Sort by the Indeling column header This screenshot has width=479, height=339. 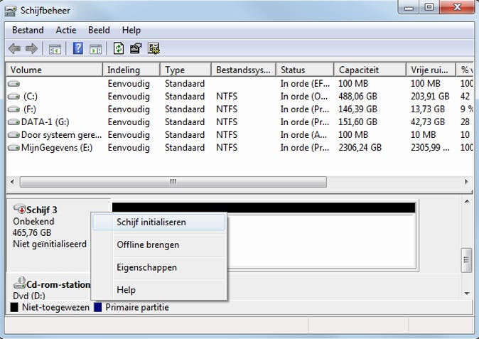tap(131, 70)
